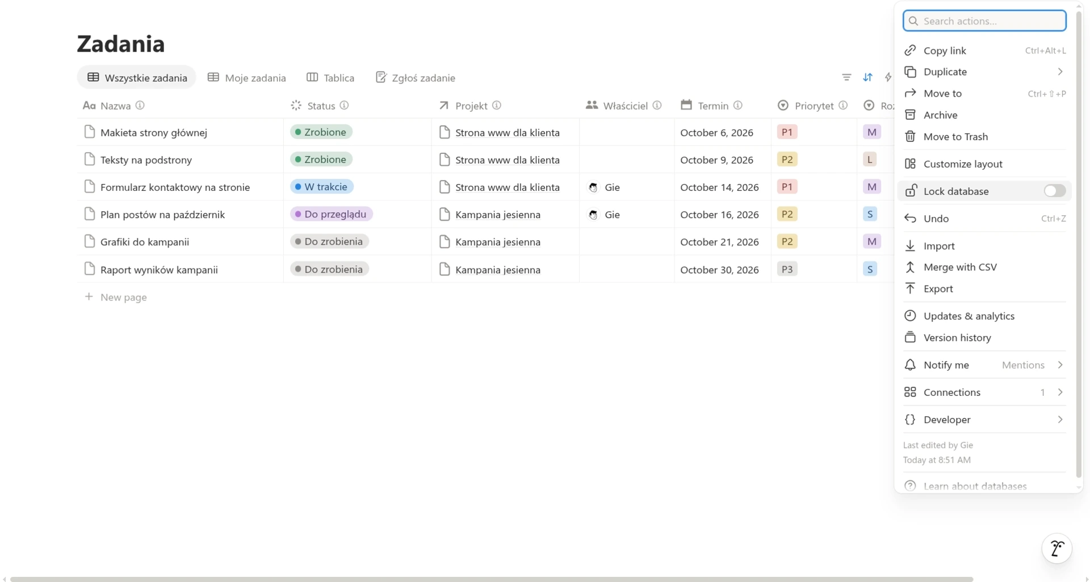This screenshot has width=1090, height=582.
Task: Expand Notify me Mentions submenu
Action: [1060, 365]
